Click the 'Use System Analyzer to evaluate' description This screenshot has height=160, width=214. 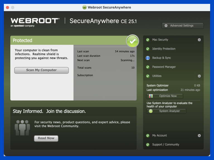(x=169, y=105)
